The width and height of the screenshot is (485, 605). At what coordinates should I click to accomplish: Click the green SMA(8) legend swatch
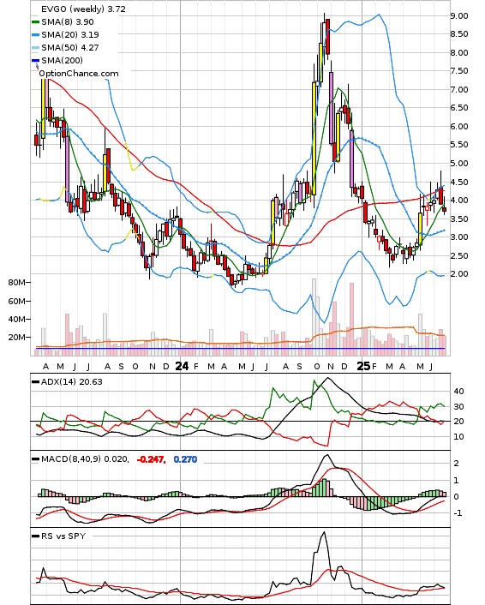(x=35, y=22)
